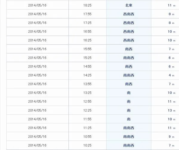179x150 pixels.
Task: Click the 10 m value at 16:25
Action: (x=170, y=40)
